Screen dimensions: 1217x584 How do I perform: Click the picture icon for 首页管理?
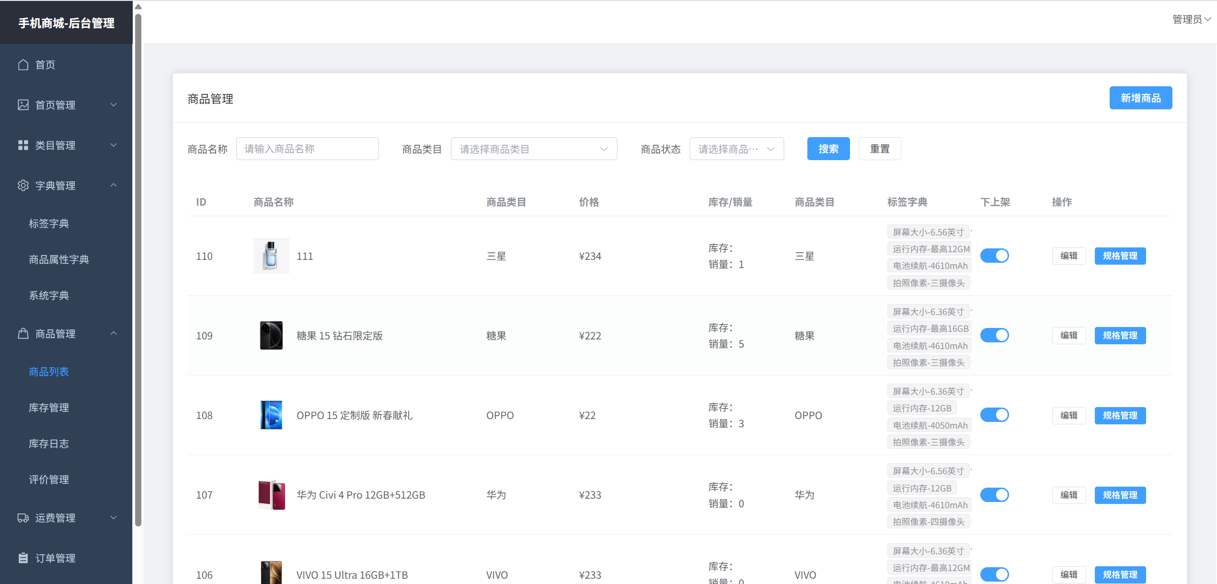23,105
